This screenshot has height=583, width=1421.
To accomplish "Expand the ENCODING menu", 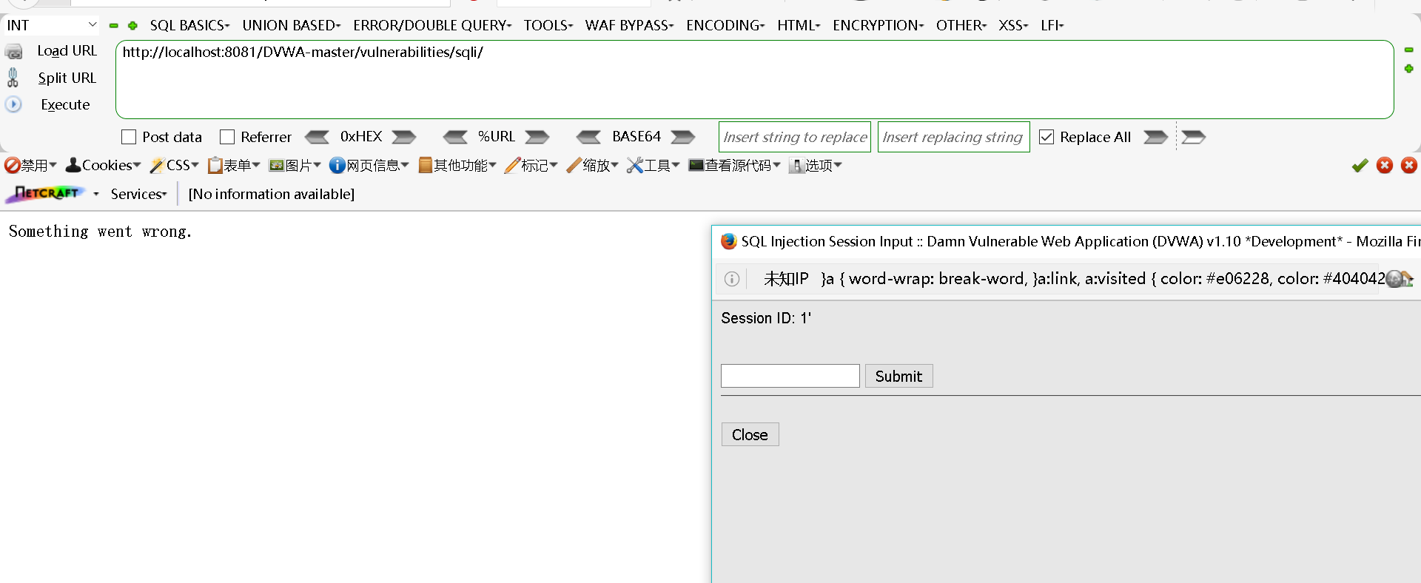I will [725, 25].
